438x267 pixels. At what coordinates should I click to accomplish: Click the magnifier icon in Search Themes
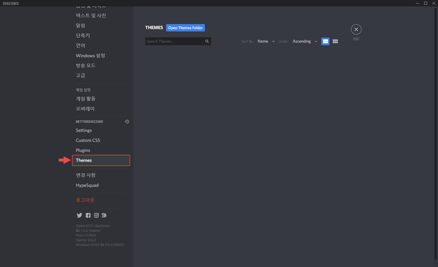click(207, 41)
